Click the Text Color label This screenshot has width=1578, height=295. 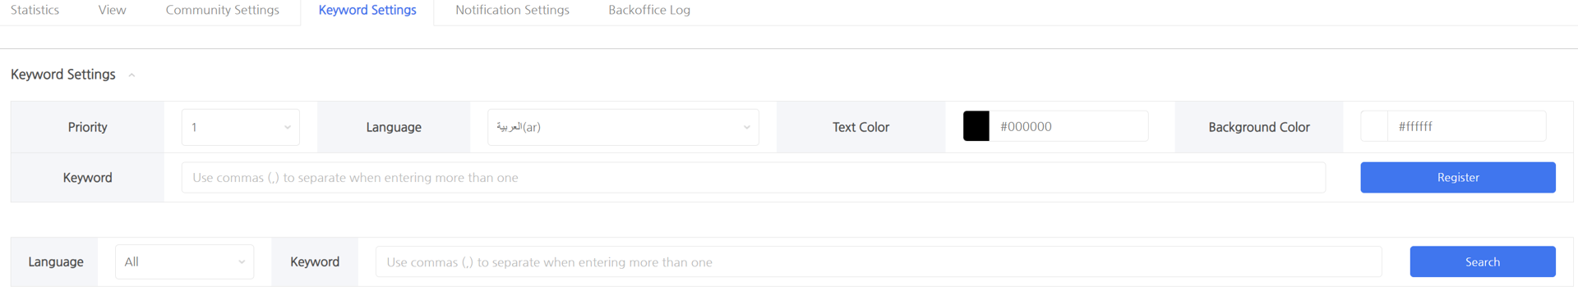pyautogui.click(x=861, y=127)
